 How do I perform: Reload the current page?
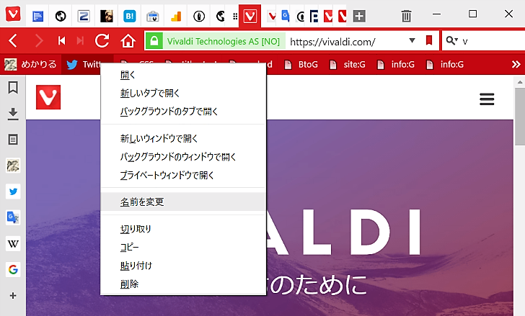tap(102, 41)
